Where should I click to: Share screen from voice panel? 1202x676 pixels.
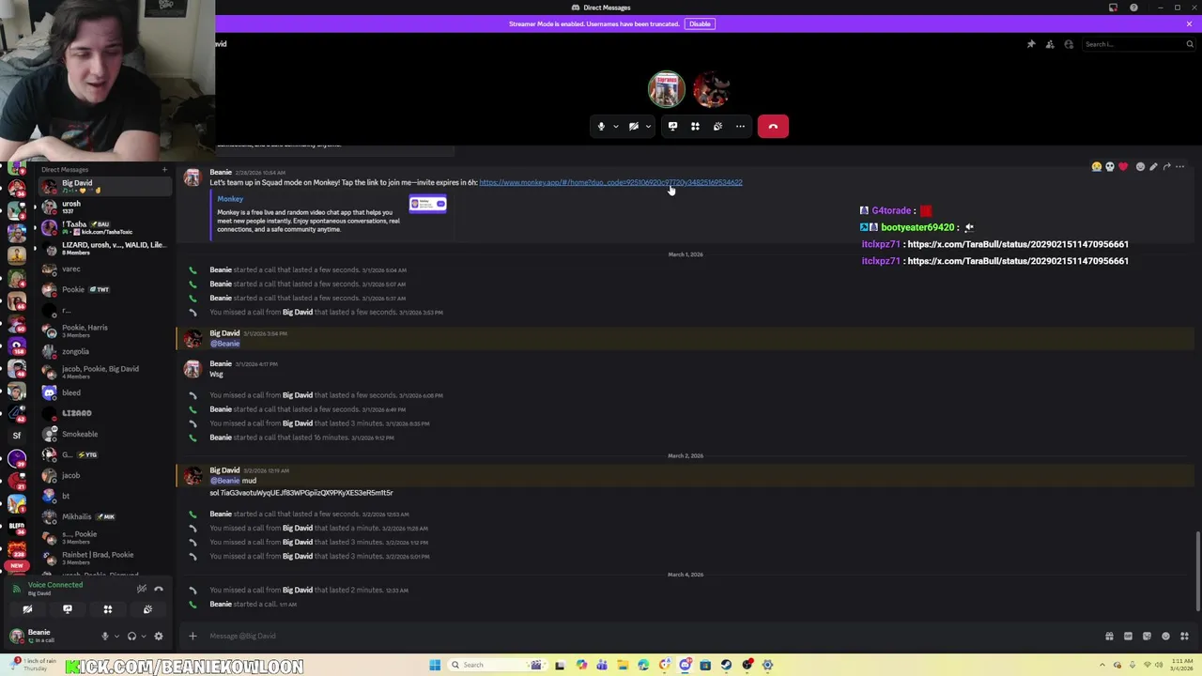click(x=68, y=609)
